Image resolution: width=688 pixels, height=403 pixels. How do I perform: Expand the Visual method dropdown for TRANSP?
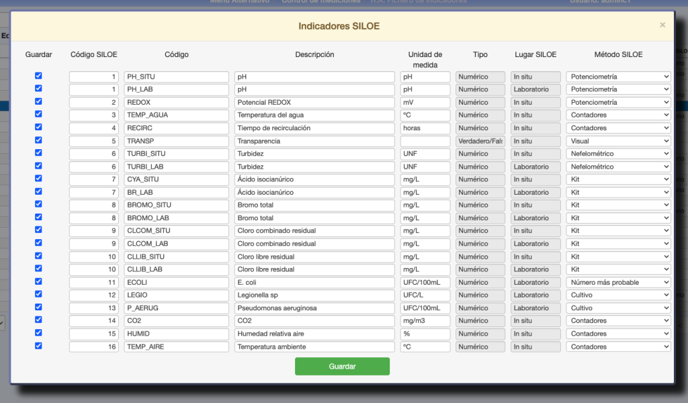(x=618, y=141)
